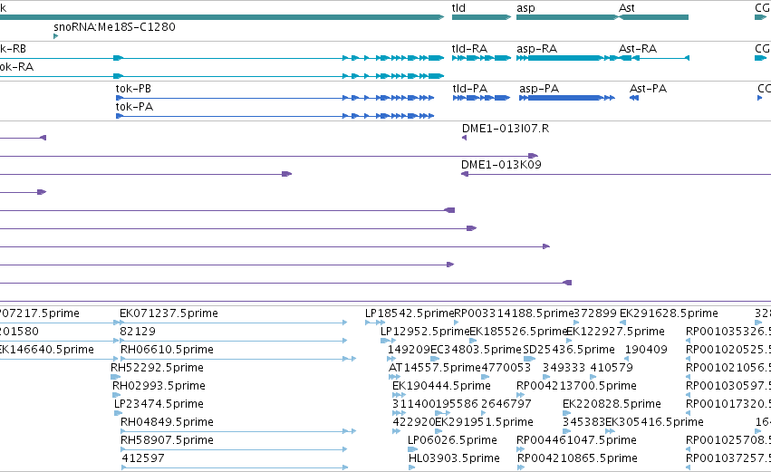Click EST LP06026.5prime

pos(452,440)
